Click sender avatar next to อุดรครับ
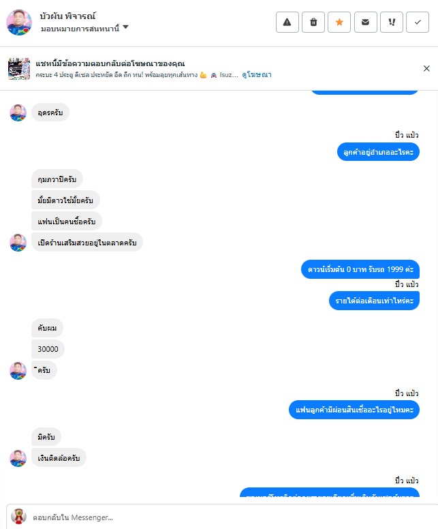The image size is (438, 529). pyautogui.click(x=18, y=112)
